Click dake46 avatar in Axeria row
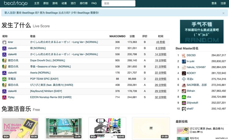Viewport: 229px width, 140px height. [x=4, y=73]
